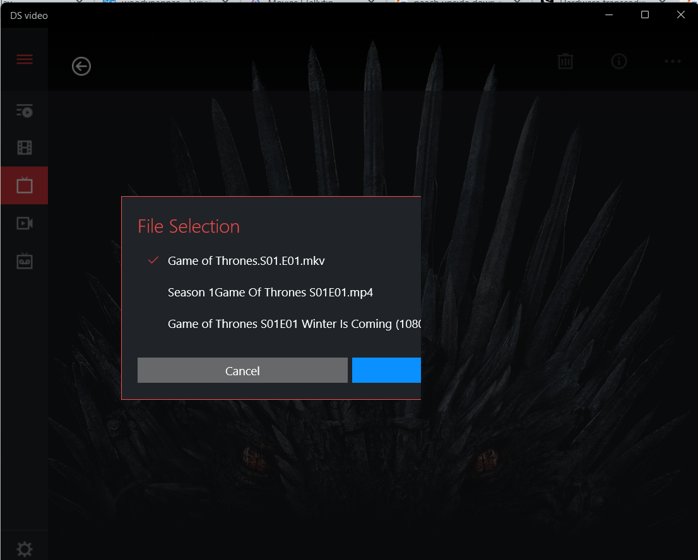Open the video info icon
The image size is (698, 560).
[619, 61]
